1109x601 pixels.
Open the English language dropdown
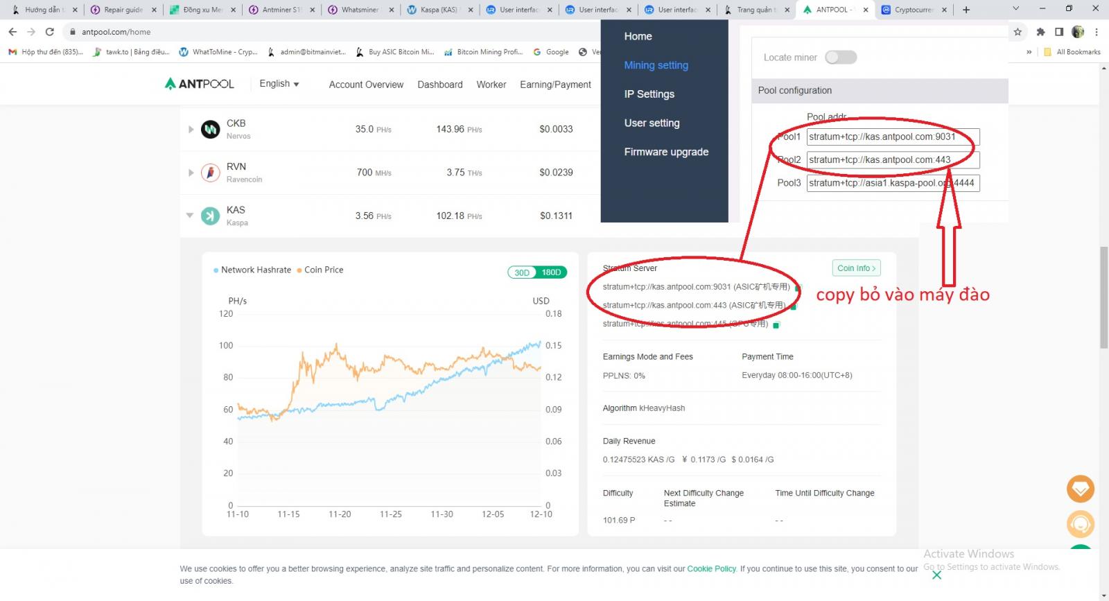(x=279, y=84)
